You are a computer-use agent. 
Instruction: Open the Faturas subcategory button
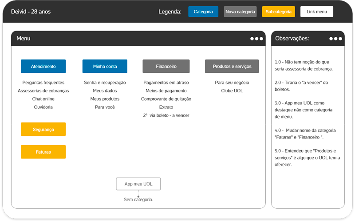pyautogui.click(x=43, y=152)
